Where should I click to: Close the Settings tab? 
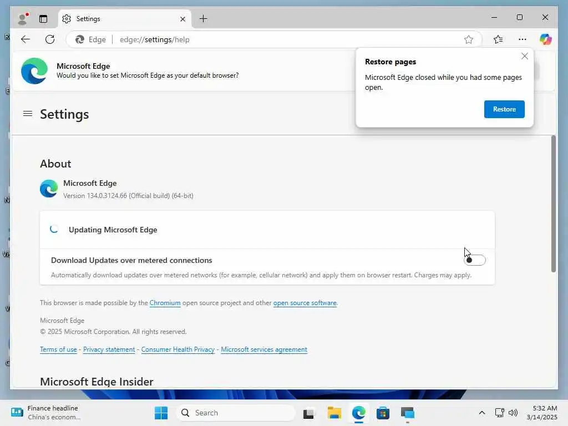pos(182,19)
